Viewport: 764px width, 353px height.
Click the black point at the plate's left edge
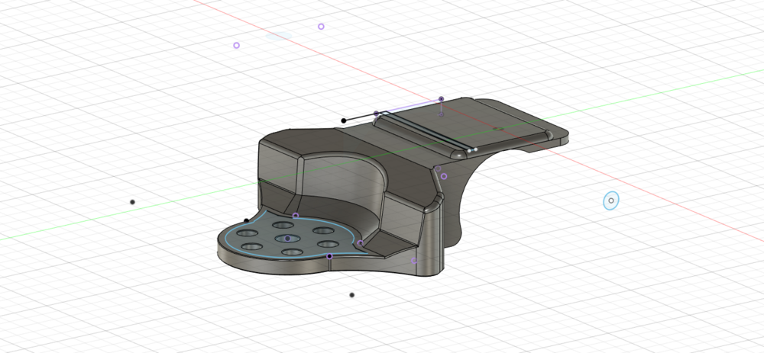(246, 221)
